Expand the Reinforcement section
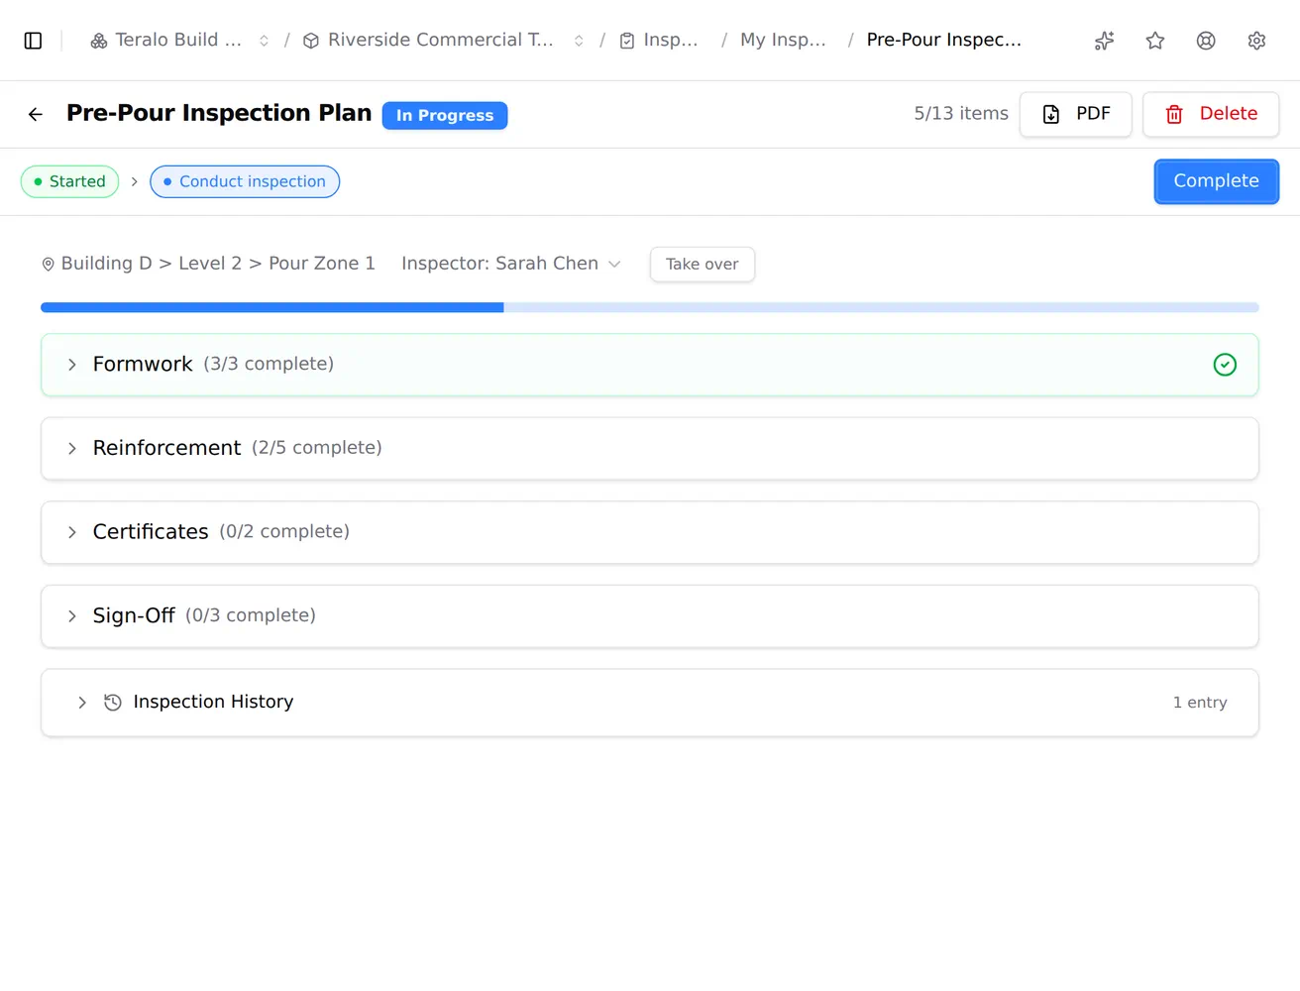 pyautogui.click(x=650, y=449)
